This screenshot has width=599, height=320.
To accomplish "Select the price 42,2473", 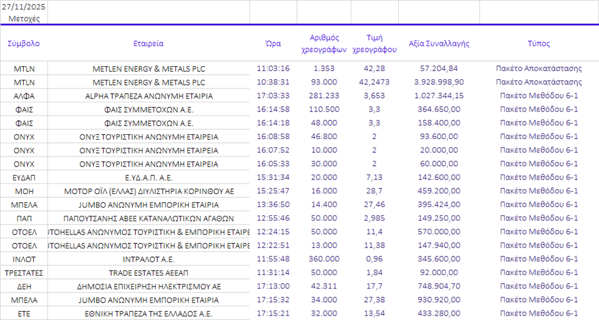I will click(x=374, y=82).
